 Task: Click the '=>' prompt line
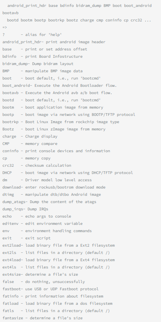[5, 27]
